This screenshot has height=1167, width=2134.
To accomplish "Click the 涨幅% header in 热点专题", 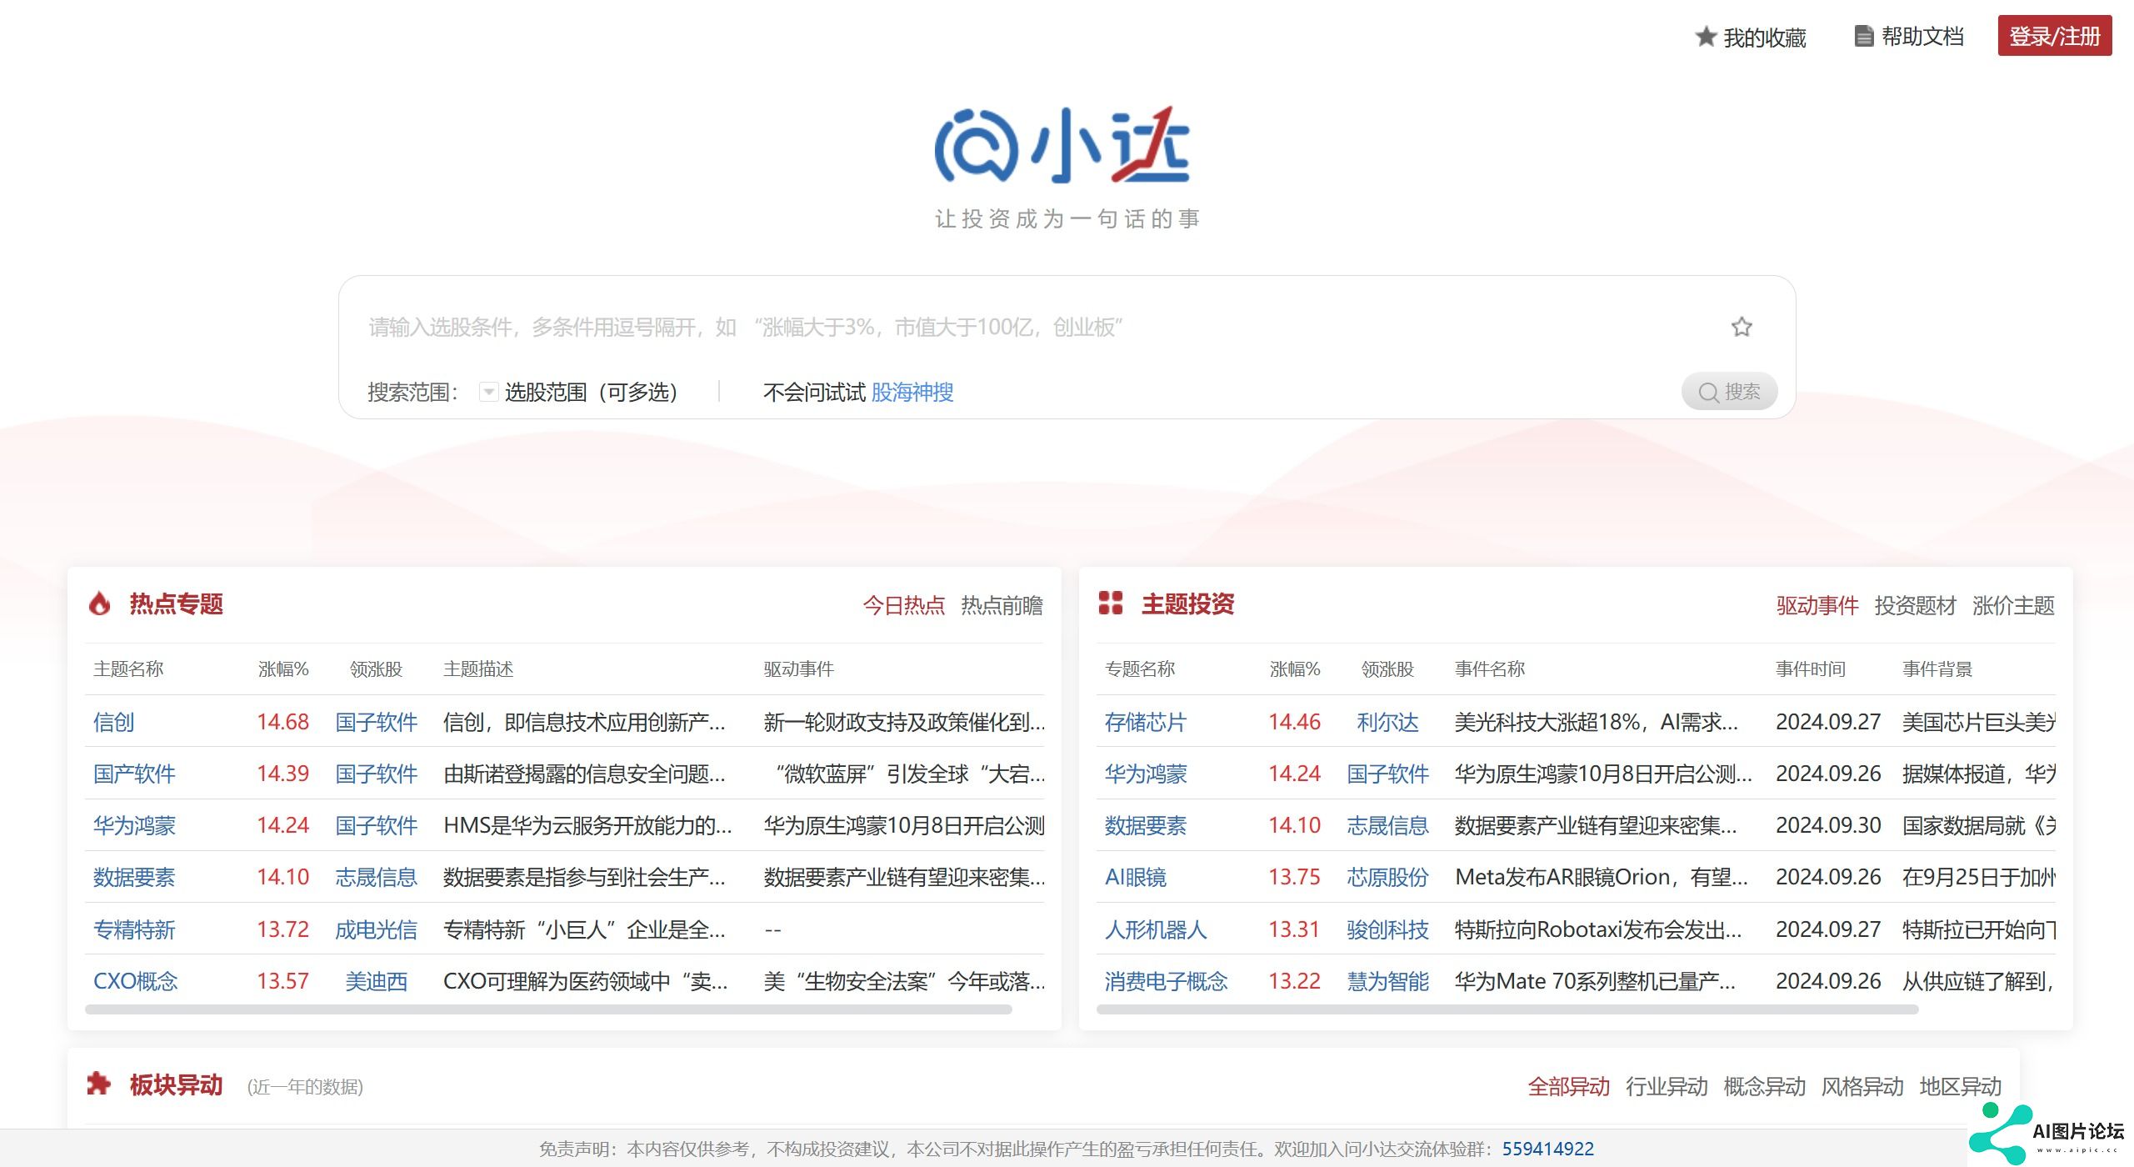I will 283,669.
